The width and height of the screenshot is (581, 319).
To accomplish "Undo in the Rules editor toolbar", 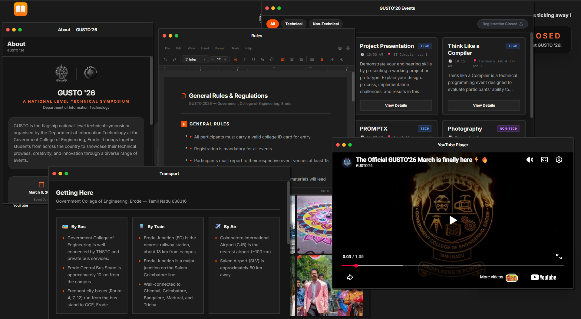I will click(166, 59).
